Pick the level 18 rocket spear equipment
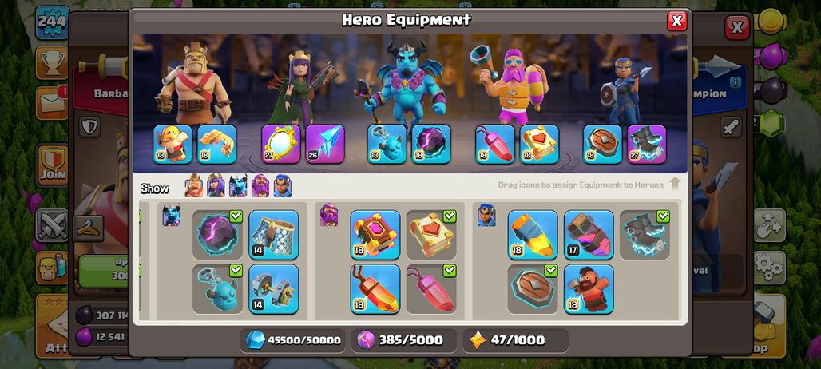The height and width of the screenshot is (369, 821). [x=533, y=235]
